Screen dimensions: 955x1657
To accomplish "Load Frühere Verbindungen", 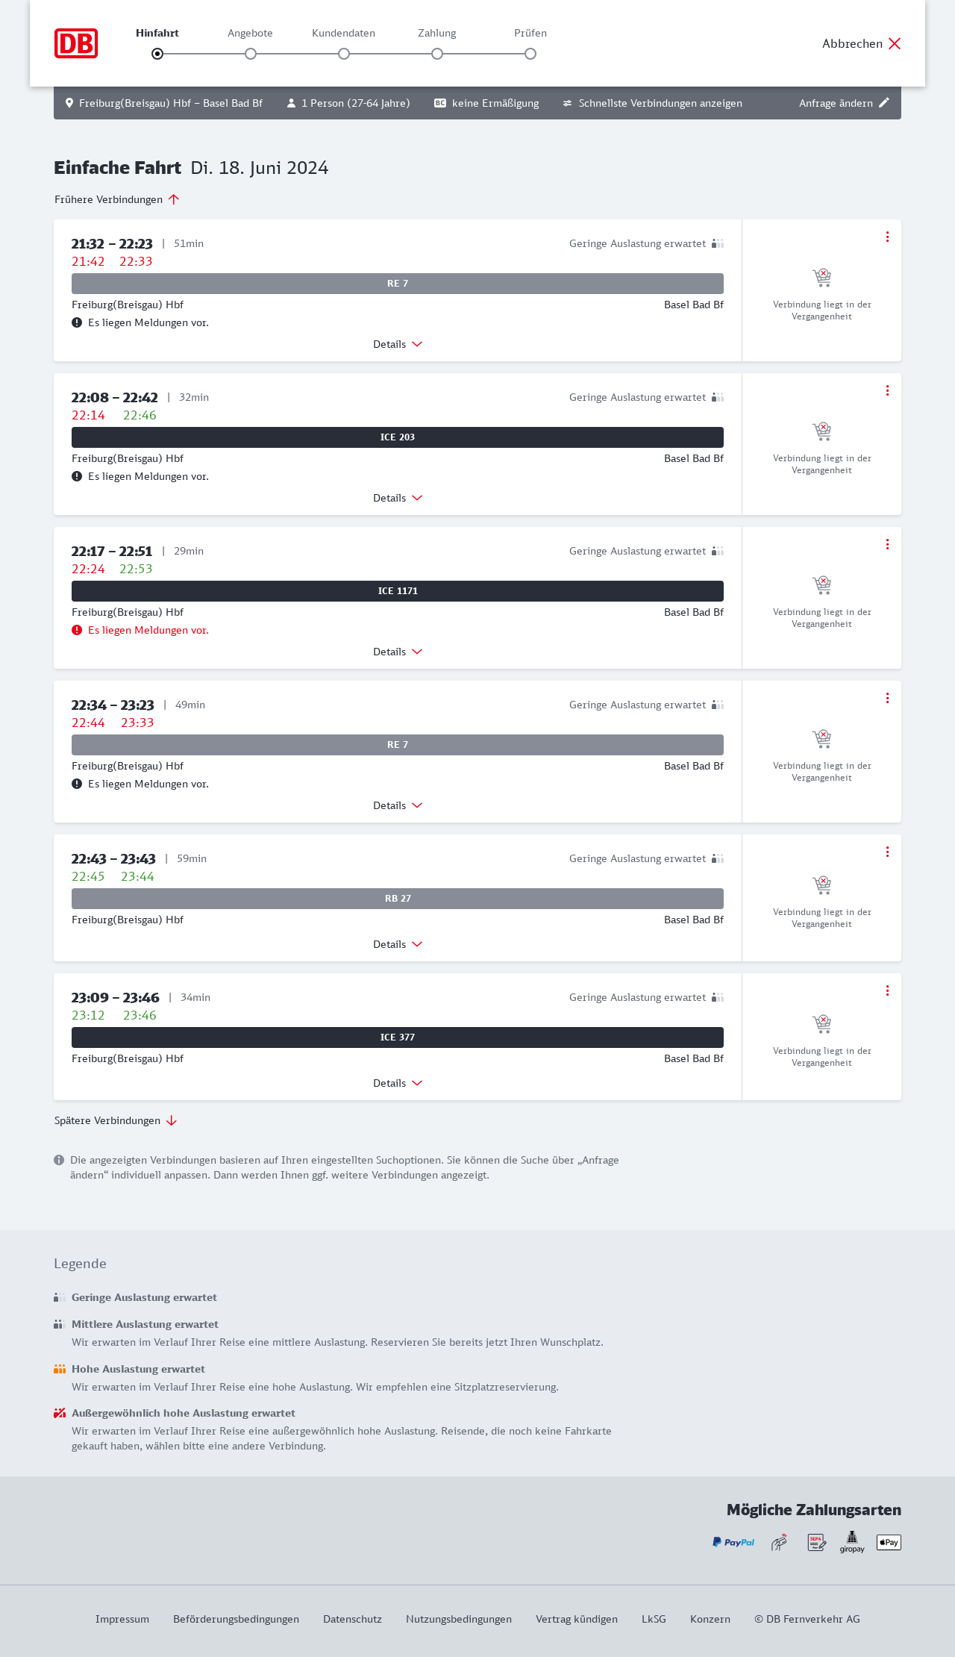I will (117, 199).
